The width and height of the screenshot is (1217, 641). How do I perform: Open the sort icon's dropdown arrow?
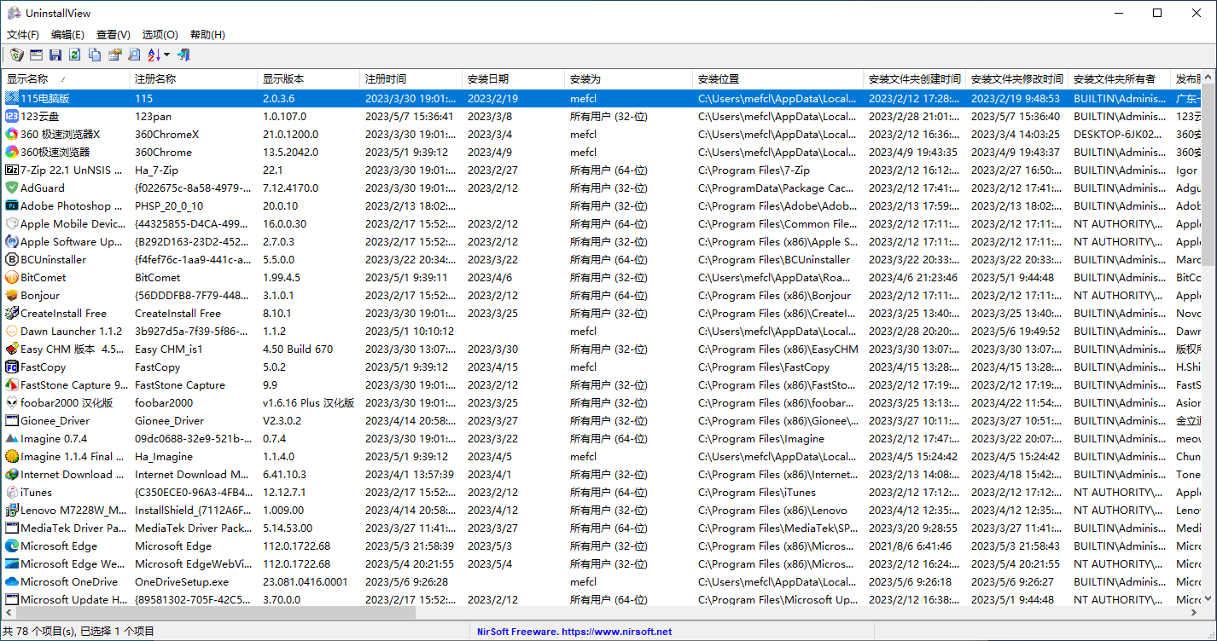point(166,55)
